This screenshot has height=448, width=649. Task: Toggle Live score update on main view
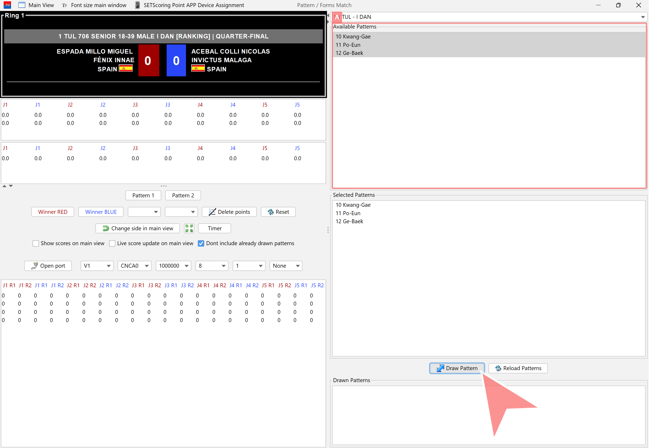pos(112,243)
